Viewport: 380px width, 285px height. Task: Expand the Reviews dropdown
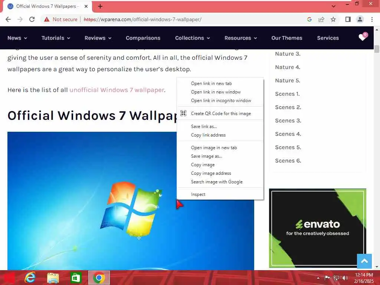click(98, 38)
